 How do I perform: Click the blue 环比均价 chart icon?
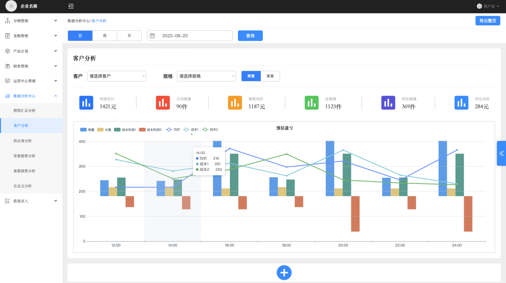[462, 103]
